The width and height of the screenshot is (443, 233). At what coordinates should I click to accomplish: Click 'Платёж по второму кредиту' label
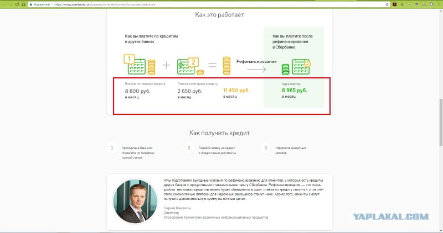(x=198, y=84)
